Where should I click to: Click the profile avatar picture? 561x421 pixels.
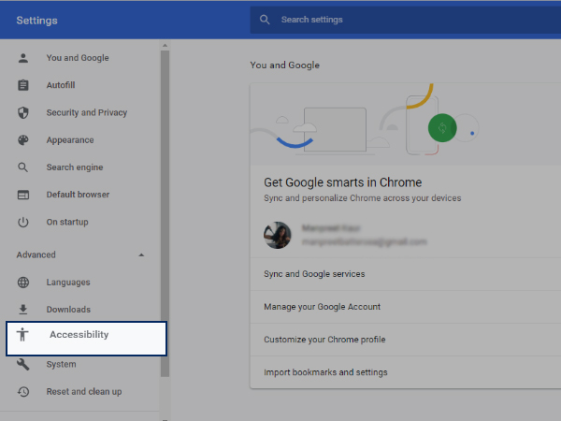[x=278, y=235]
